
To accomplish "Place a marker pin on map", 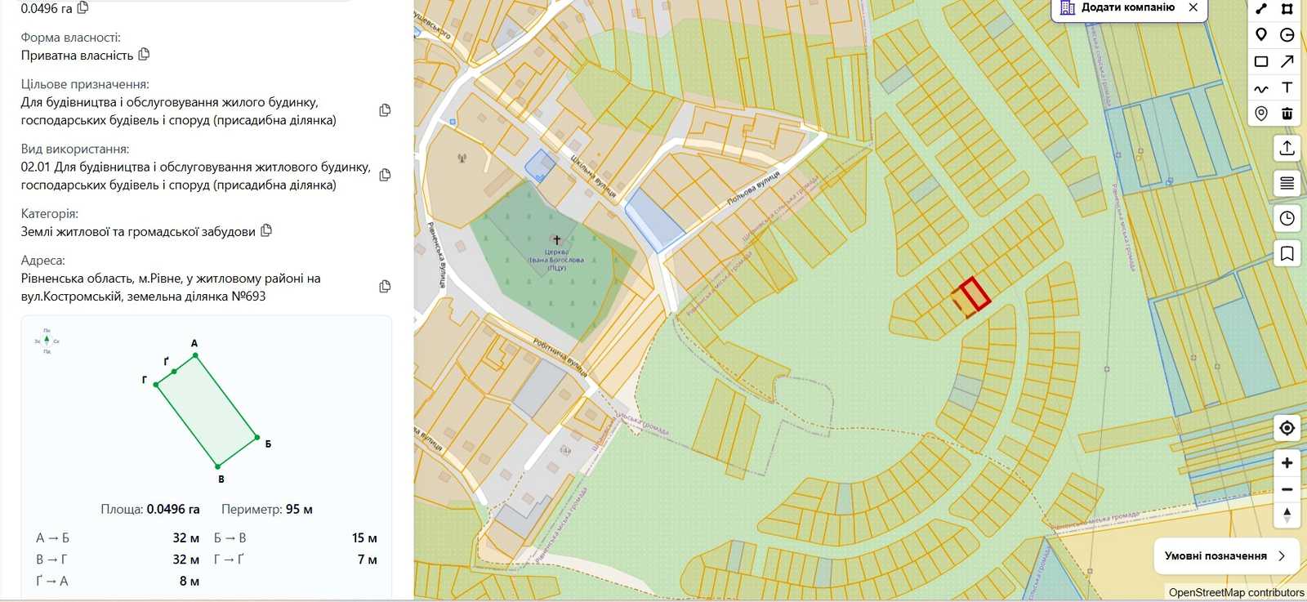I will coord(1261,34).
